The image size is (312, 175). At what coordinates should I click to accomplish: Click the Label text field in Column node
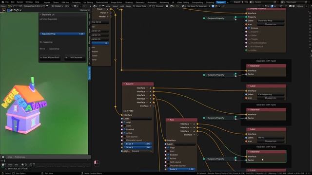(141, 119)
